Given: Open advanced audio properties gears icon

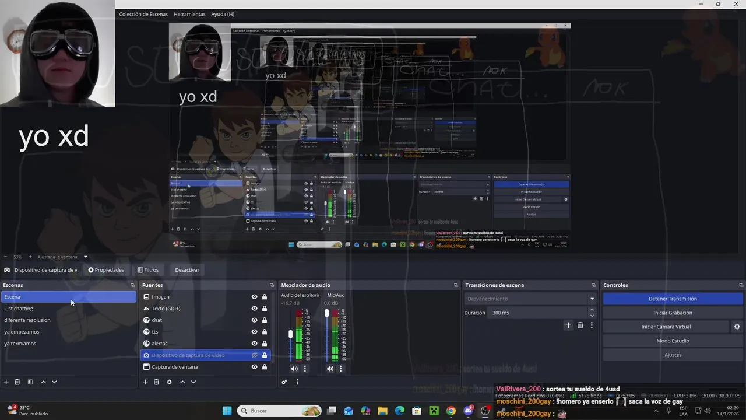Looking at the screenshot, I should (284, 382).
